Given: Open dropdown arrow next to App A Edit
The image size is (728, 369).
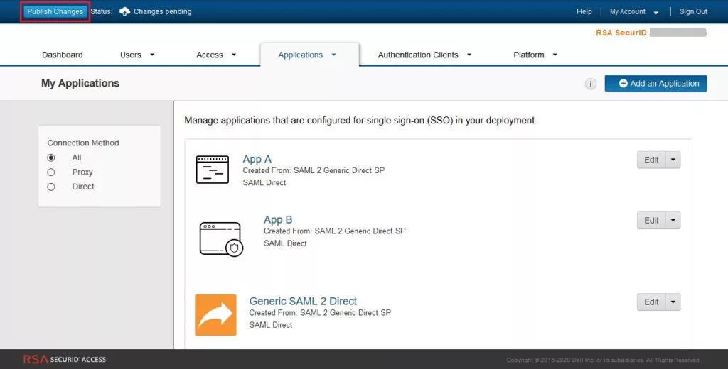Looking at the screenshot, I should (673, 160).
